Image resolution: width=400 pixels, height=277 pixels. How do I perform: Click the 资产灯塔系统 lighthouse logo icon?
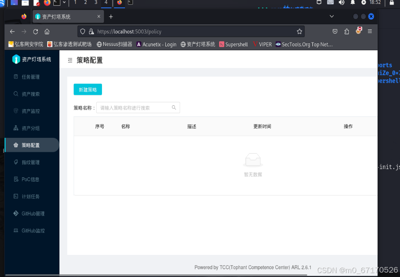16,59
